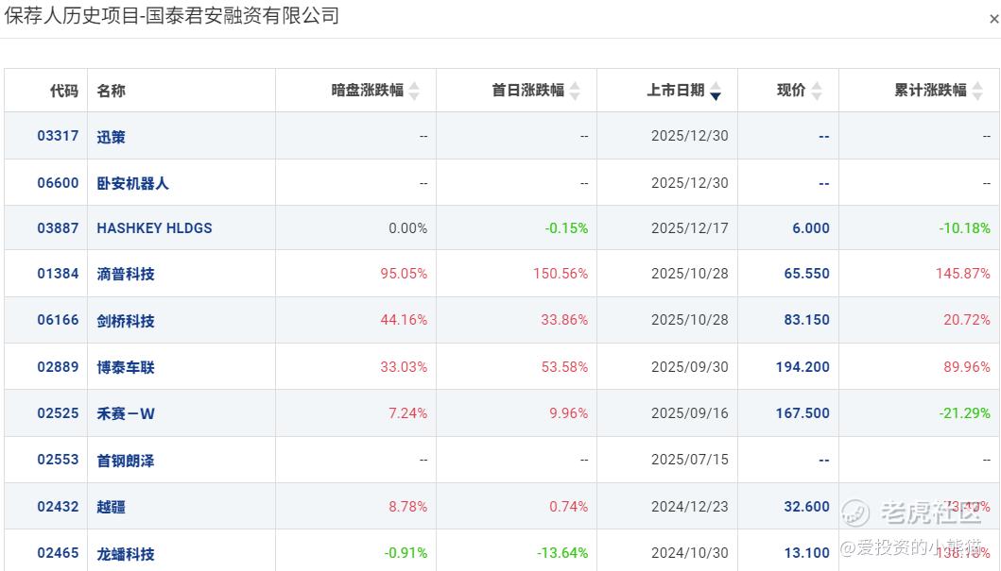This screenshot has width=1001, height=571.
Task: Click the 名称 column header
Action: click(x=112, y=91)
